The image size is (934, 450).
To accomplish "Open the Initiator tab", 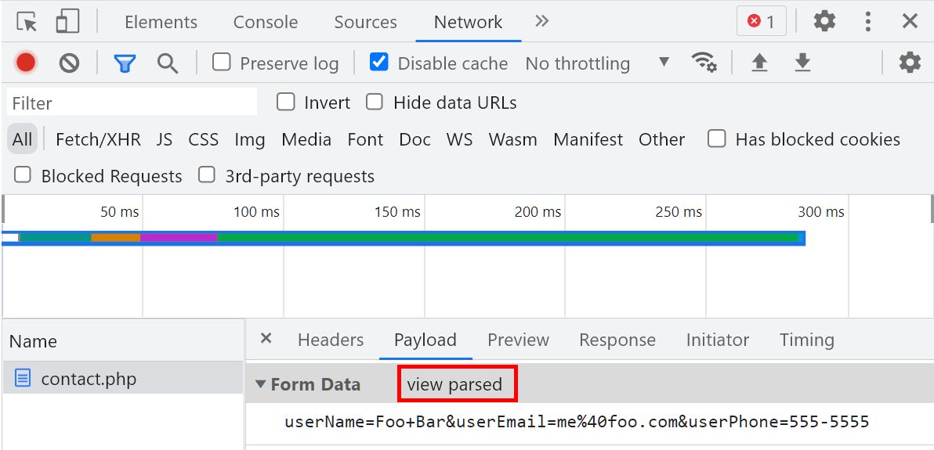I will point(717,340).
